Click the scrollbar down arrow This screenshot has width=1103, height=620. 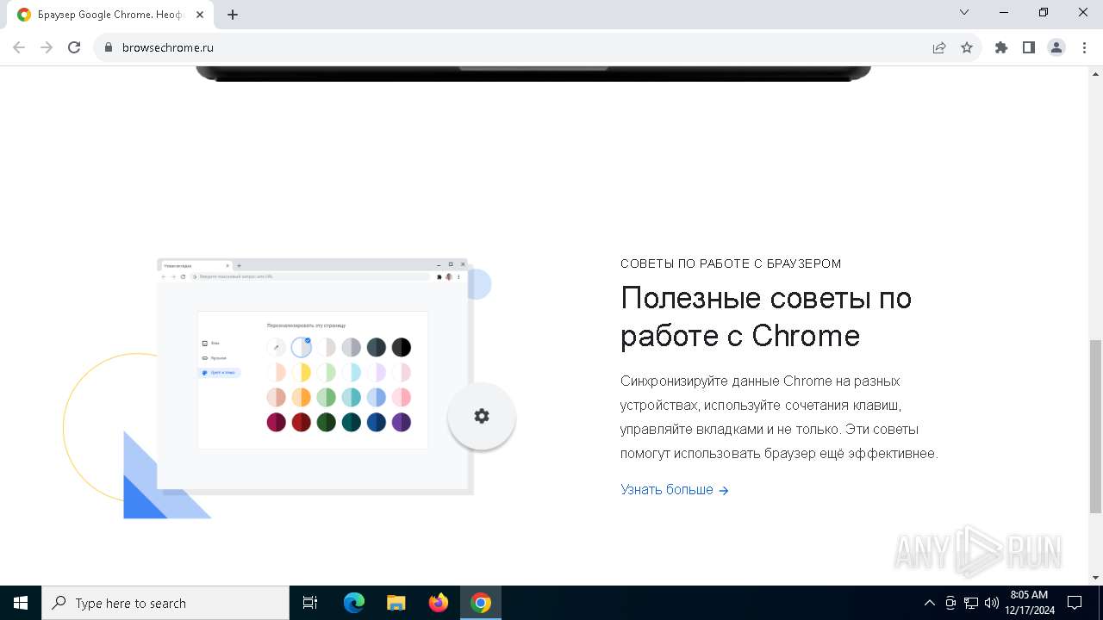pos(1095,578)
